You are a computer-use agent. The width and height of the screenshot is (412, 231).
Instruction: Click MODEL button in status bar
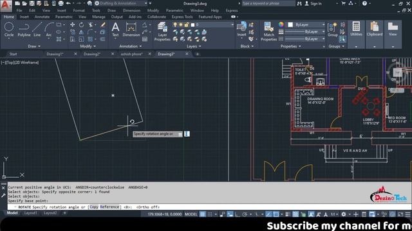[x=191, y=214]
